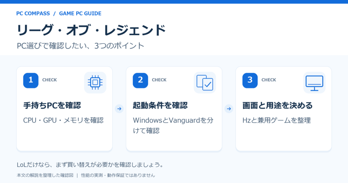The image size is (348, 183).
Task: Click the blue number 1 badge
Action: point(31,80)
